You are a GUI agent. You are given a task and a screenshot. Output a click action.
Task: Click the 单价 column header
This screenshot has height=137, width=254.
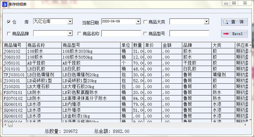pyautogui.click(x=153, y=45)
